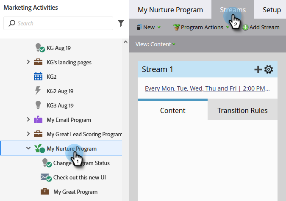Click the KG3 Aug 19 lightbulb icon
Viewport: 286px width, 201px height.
point(38,105)
